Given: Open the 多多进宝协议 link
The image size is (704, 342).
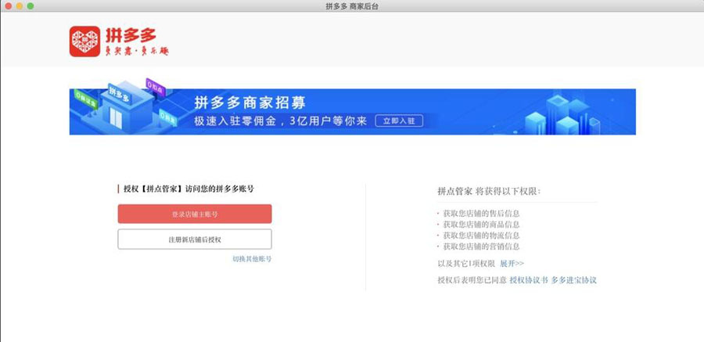Looking at the screenshot, I should [x=574, y=280].
